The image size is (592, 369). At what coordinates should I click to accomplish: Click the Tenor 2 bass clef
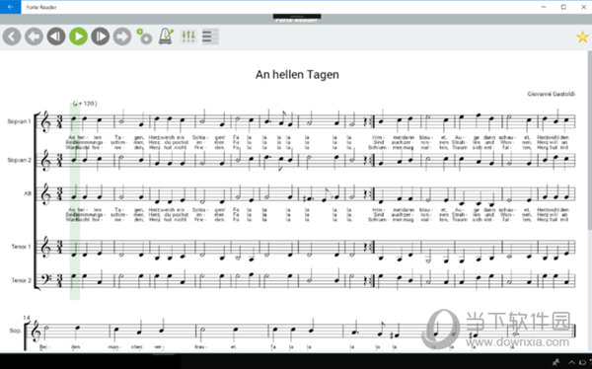[45, 279]
